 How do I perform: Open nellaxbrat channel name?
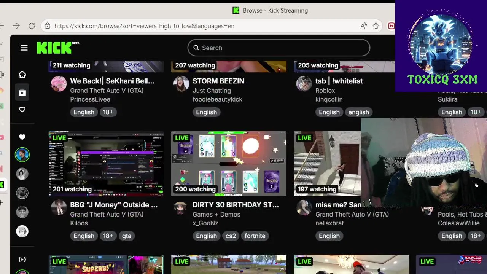point(329,223)
